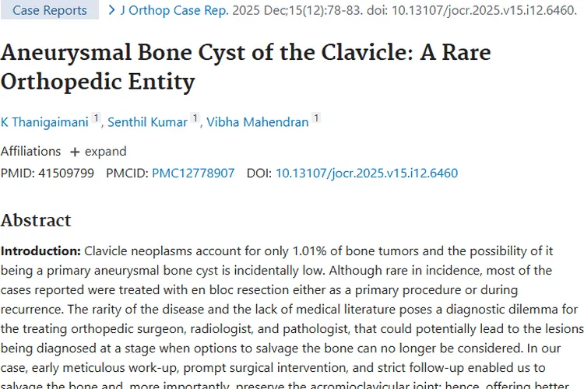Click the Affiliations label
The height and width of the screenshot is (389, 584).
coord(30,151)
